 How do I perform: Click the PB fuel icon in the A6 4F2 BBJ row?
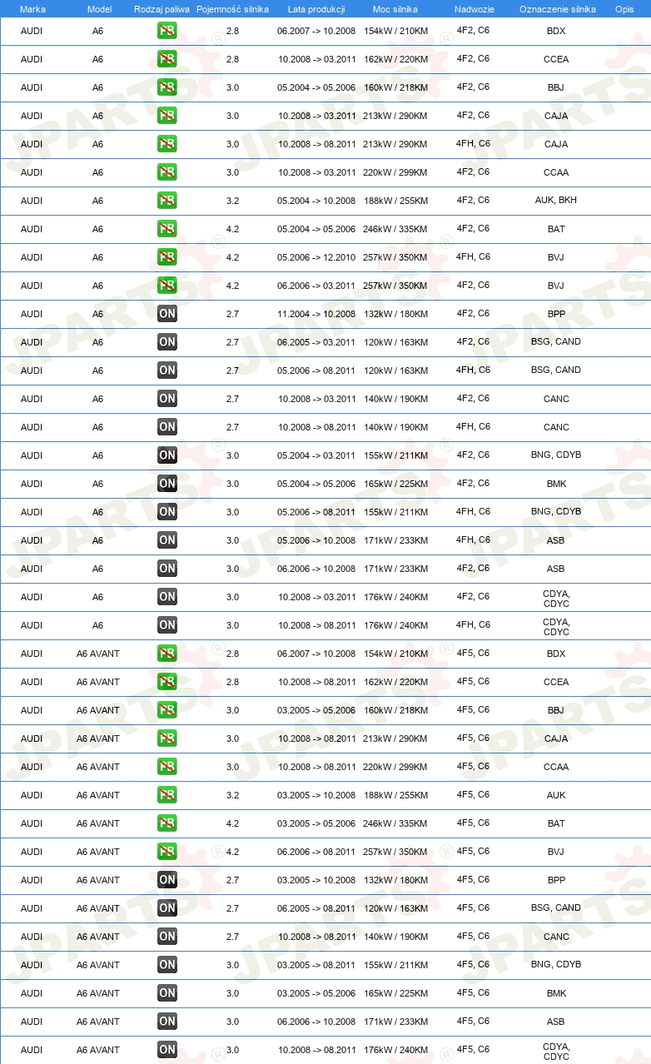tap(167, 87)
